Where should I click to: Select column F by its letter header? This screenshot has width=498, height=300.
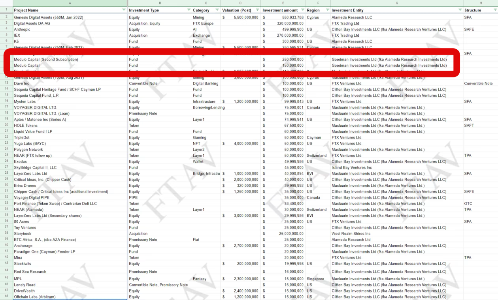point(318,3)
